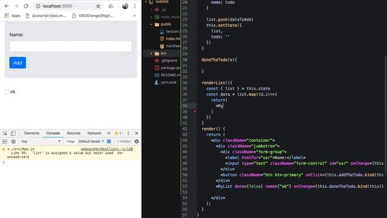Expand the node_modules folder
Viewport: 387px width, 218px height.
click(151, 17)
